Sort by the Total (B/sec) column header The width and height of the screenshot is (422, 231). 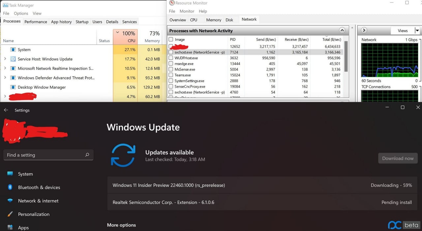point(331,39)
